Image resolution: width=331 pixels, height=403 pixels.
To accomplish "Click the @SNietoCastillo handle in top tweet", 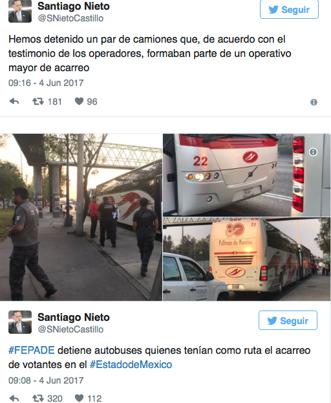I will [x=70, y=18].
